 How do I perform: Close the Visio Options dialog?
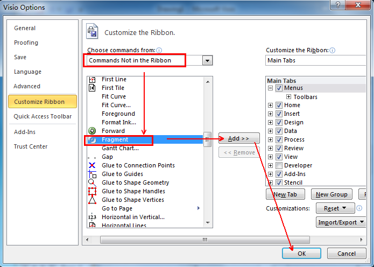[358, 5]
